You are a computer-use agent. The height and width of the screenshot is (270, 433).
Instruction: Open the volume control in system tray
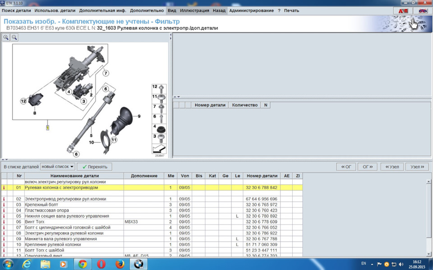click(401, 264)
